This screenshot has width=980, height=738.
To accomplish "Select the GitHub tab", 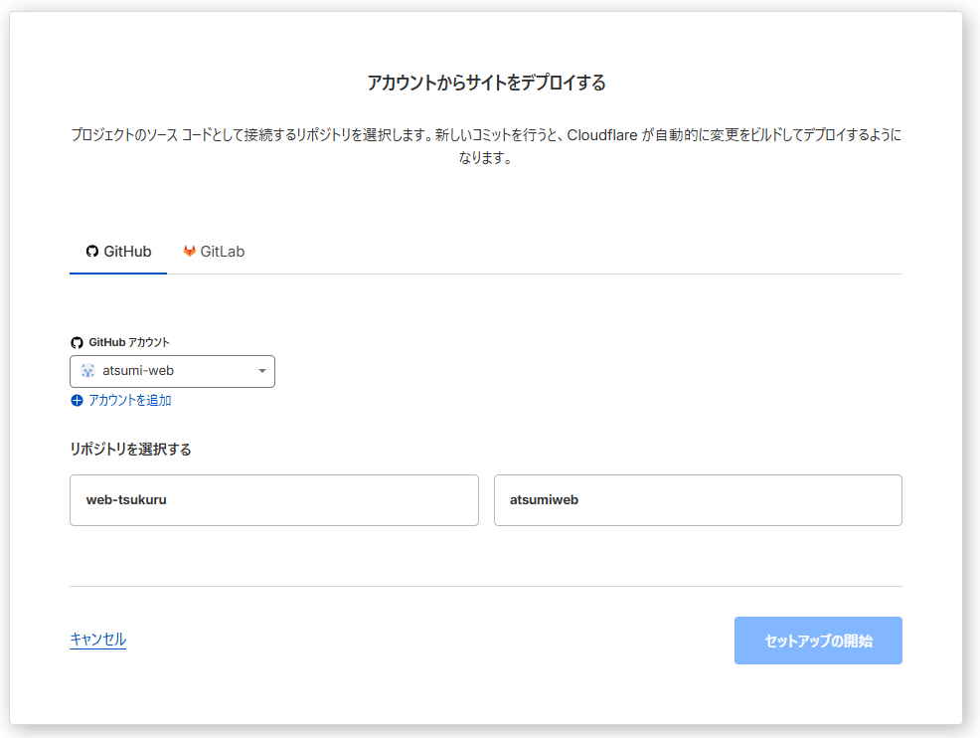I will (x=118, y=251).
